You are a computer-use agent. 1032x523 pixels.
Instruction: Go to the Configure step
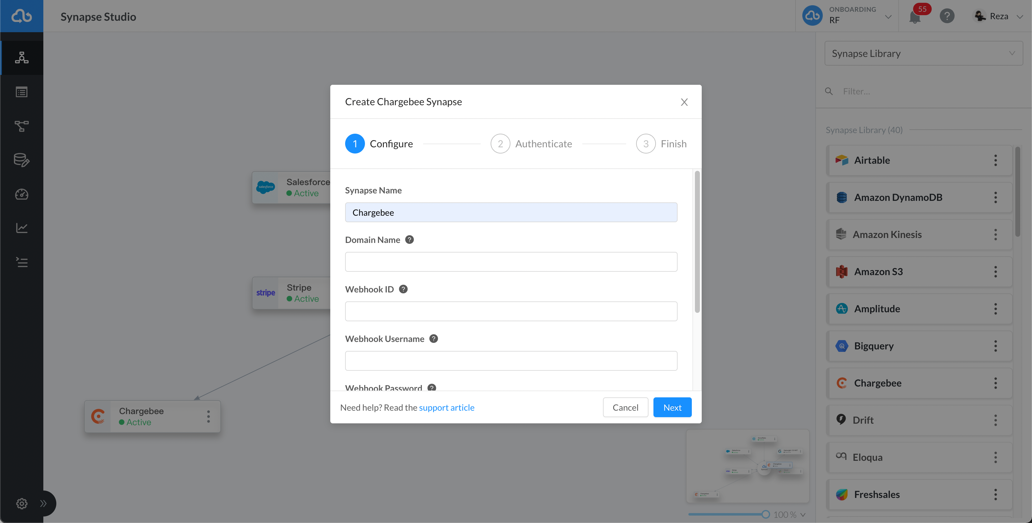click(x=379, y=144)
